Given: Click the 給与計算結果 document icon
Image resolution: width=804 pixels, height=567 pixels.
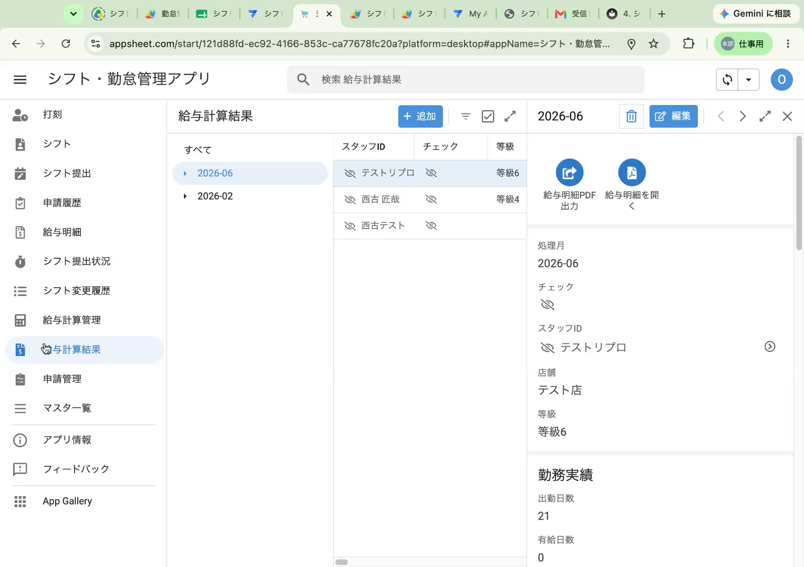Looking at the screenshot, I should [x=20, y=350].
